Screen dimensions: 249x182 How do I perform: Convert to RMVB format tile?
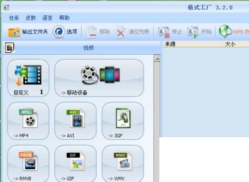pos(28,164)
